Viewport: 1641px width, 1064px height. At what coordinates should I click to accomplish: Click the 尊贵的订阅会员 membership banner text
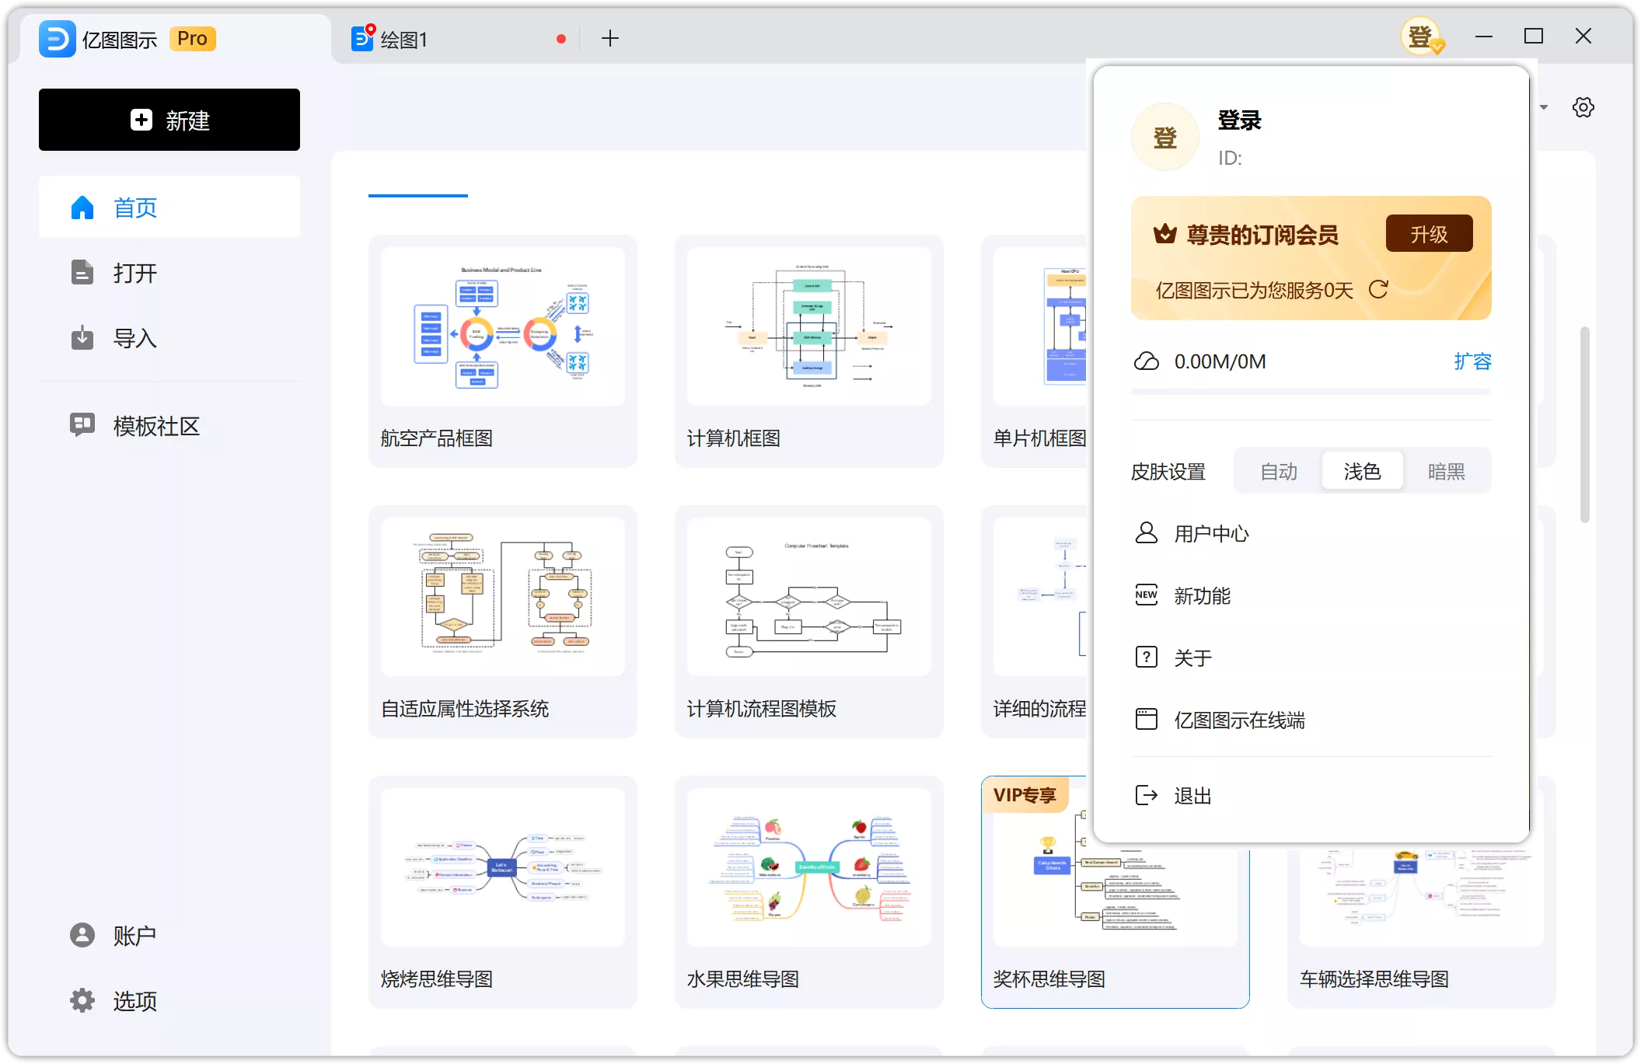click(x=1262, y=234)
